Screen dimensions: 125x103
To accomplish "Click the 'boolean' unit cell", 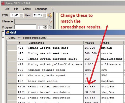I will (112, 81).
